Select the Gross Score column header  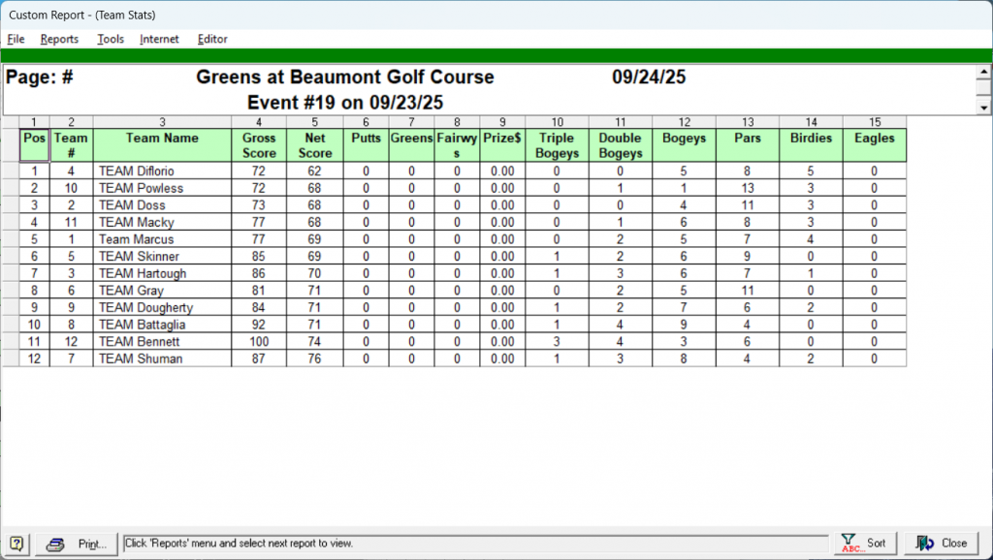[x=259, y=145]
